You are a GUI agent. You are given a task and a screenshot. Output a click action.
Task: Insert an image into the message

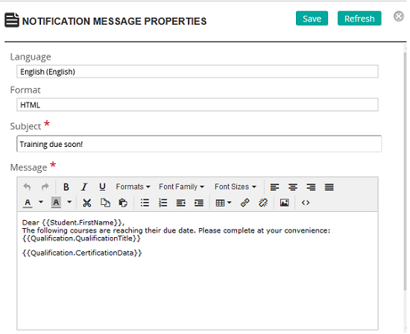[285, 203]
